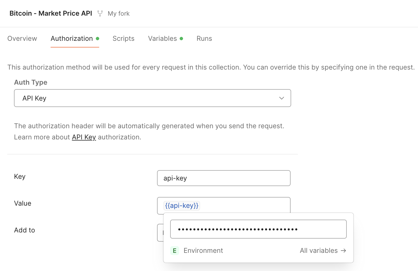
Task: Click the fork icon beside My fork
Action: pyautogui.click(x=100, y=13)
